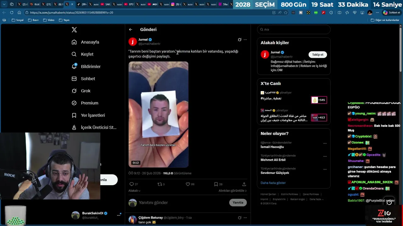Click the reply icon with 27 replies
This screenshot has height=226, width=403.
coord(132,184)
